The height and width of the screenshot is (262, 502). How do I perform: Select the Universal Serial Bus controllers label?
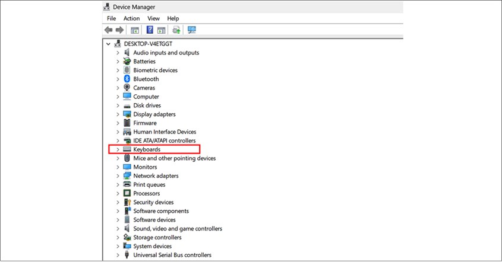click(x=172, y=255)
